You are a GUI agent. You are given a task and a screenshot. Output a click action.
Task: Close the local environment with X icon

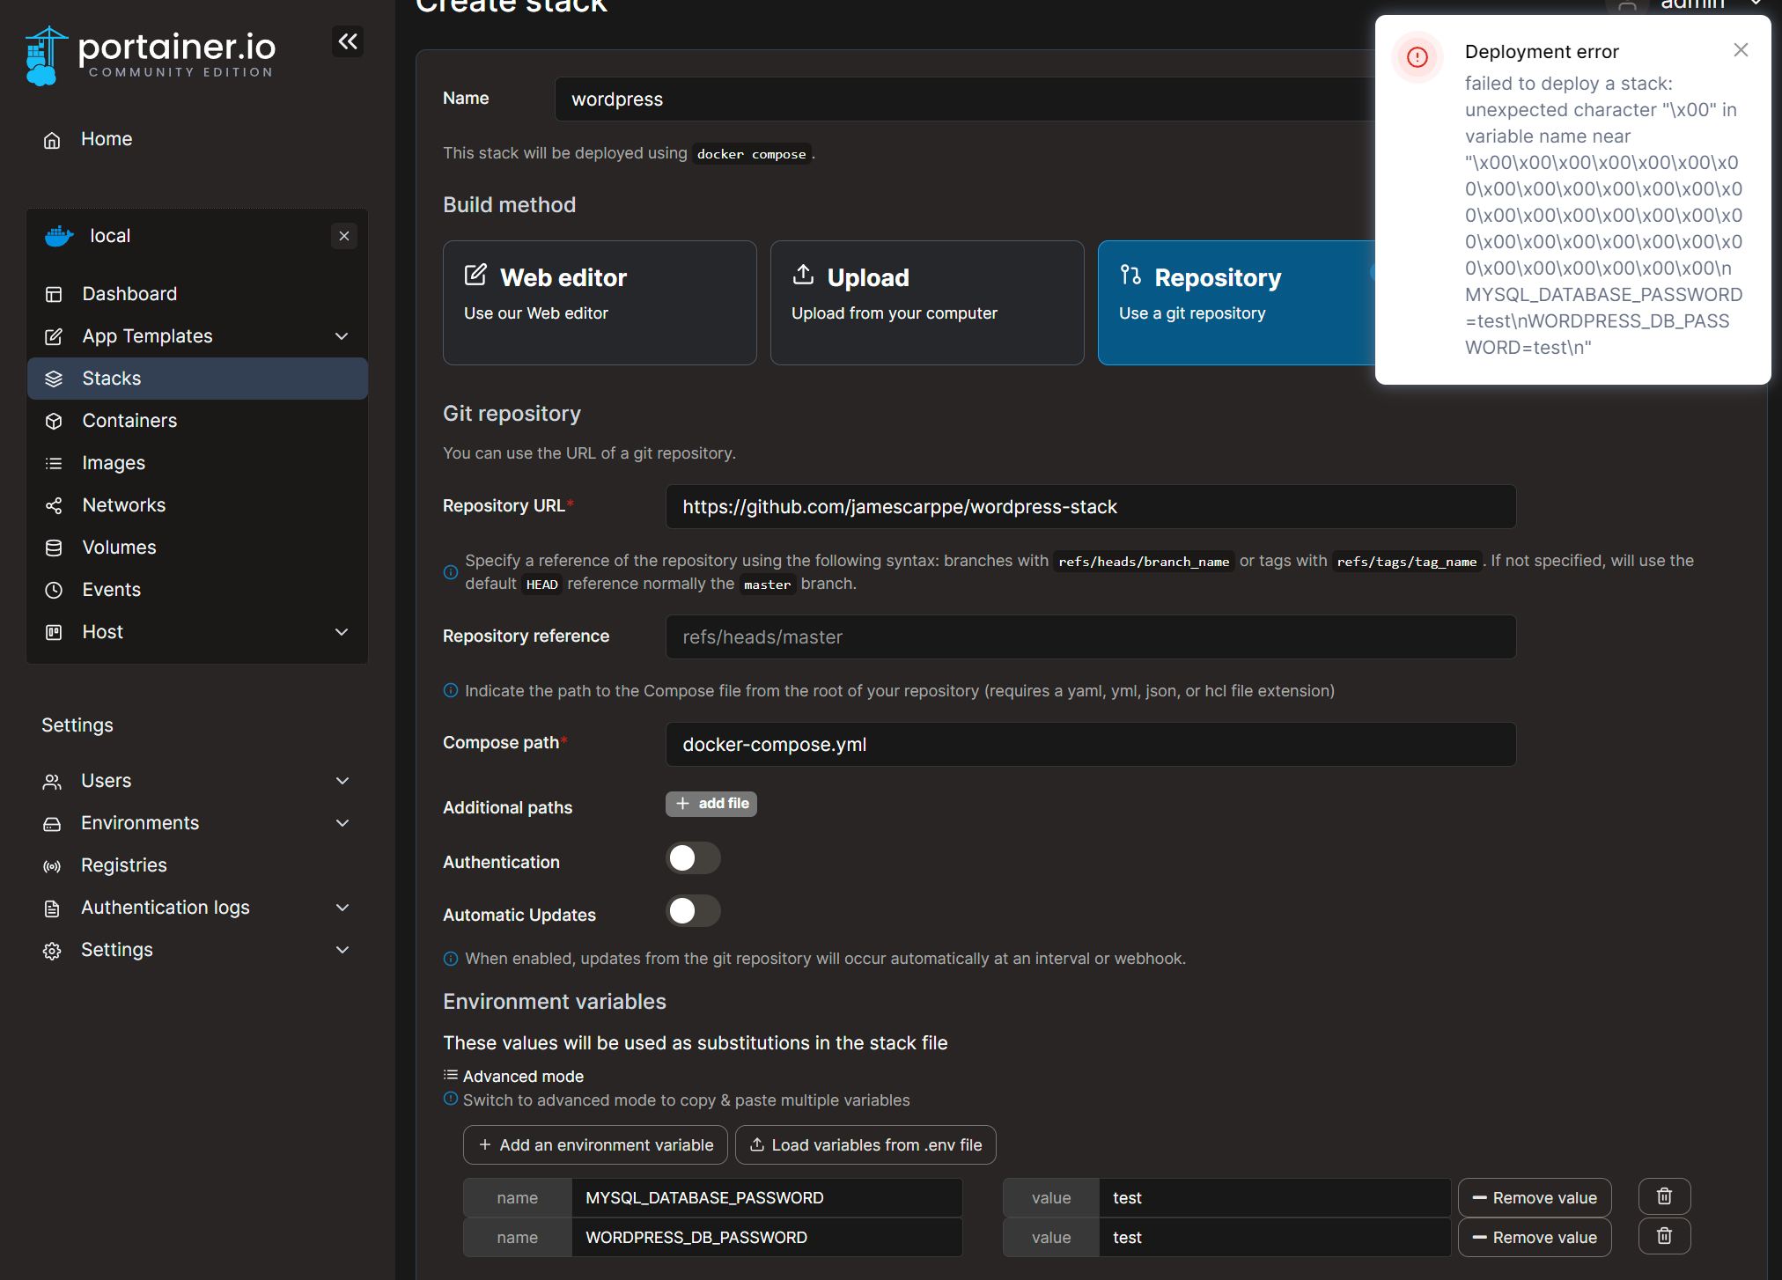[x=344, y=236]
